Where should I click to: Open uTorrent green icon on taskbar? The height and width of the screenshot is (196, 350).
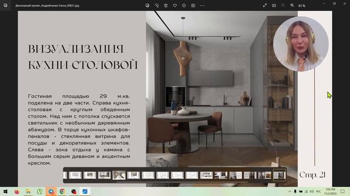(40, 192)
